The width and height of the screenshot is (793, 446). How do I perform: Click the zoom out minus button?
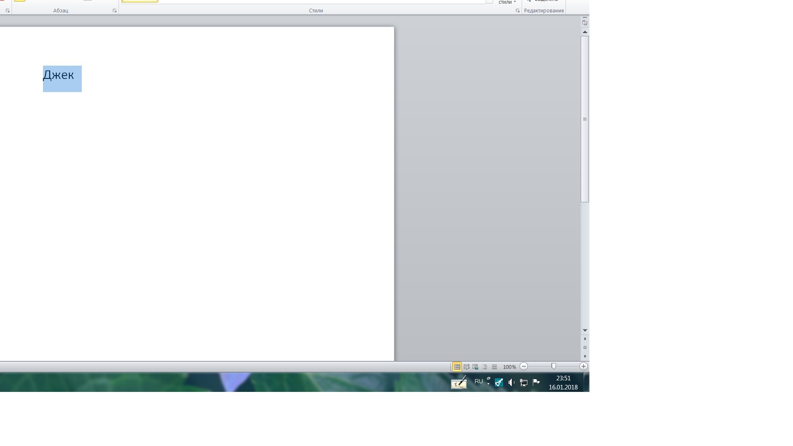click(x=524, y=366)
